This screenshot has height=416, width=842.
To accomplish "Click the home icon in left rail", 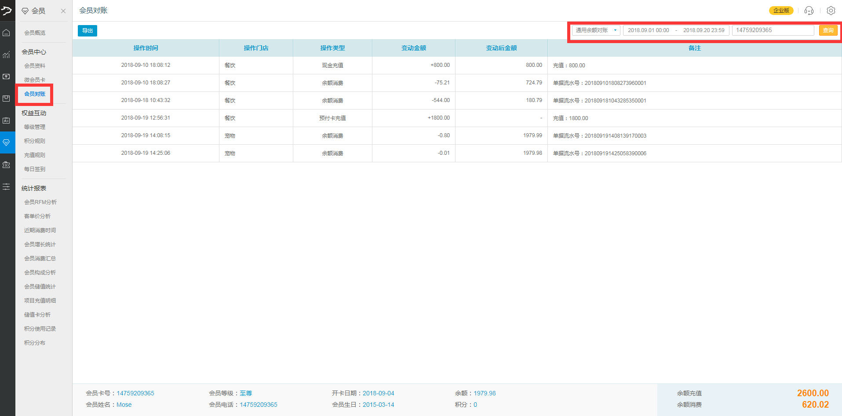I will click(x=7, y=33).
